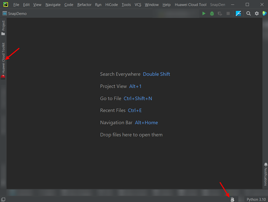
Task: Click the Ctrl+E Recent Files shortcut
Action: [x=135, y=110]
